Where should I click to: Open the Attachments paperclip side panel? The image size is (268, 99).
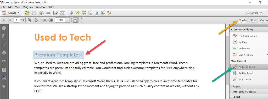(x=4, y=45)
